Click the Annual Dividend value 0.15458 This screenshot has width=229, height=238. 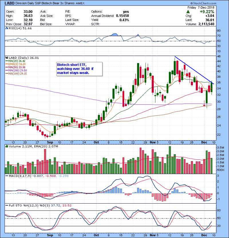click(x=123, y=16)
